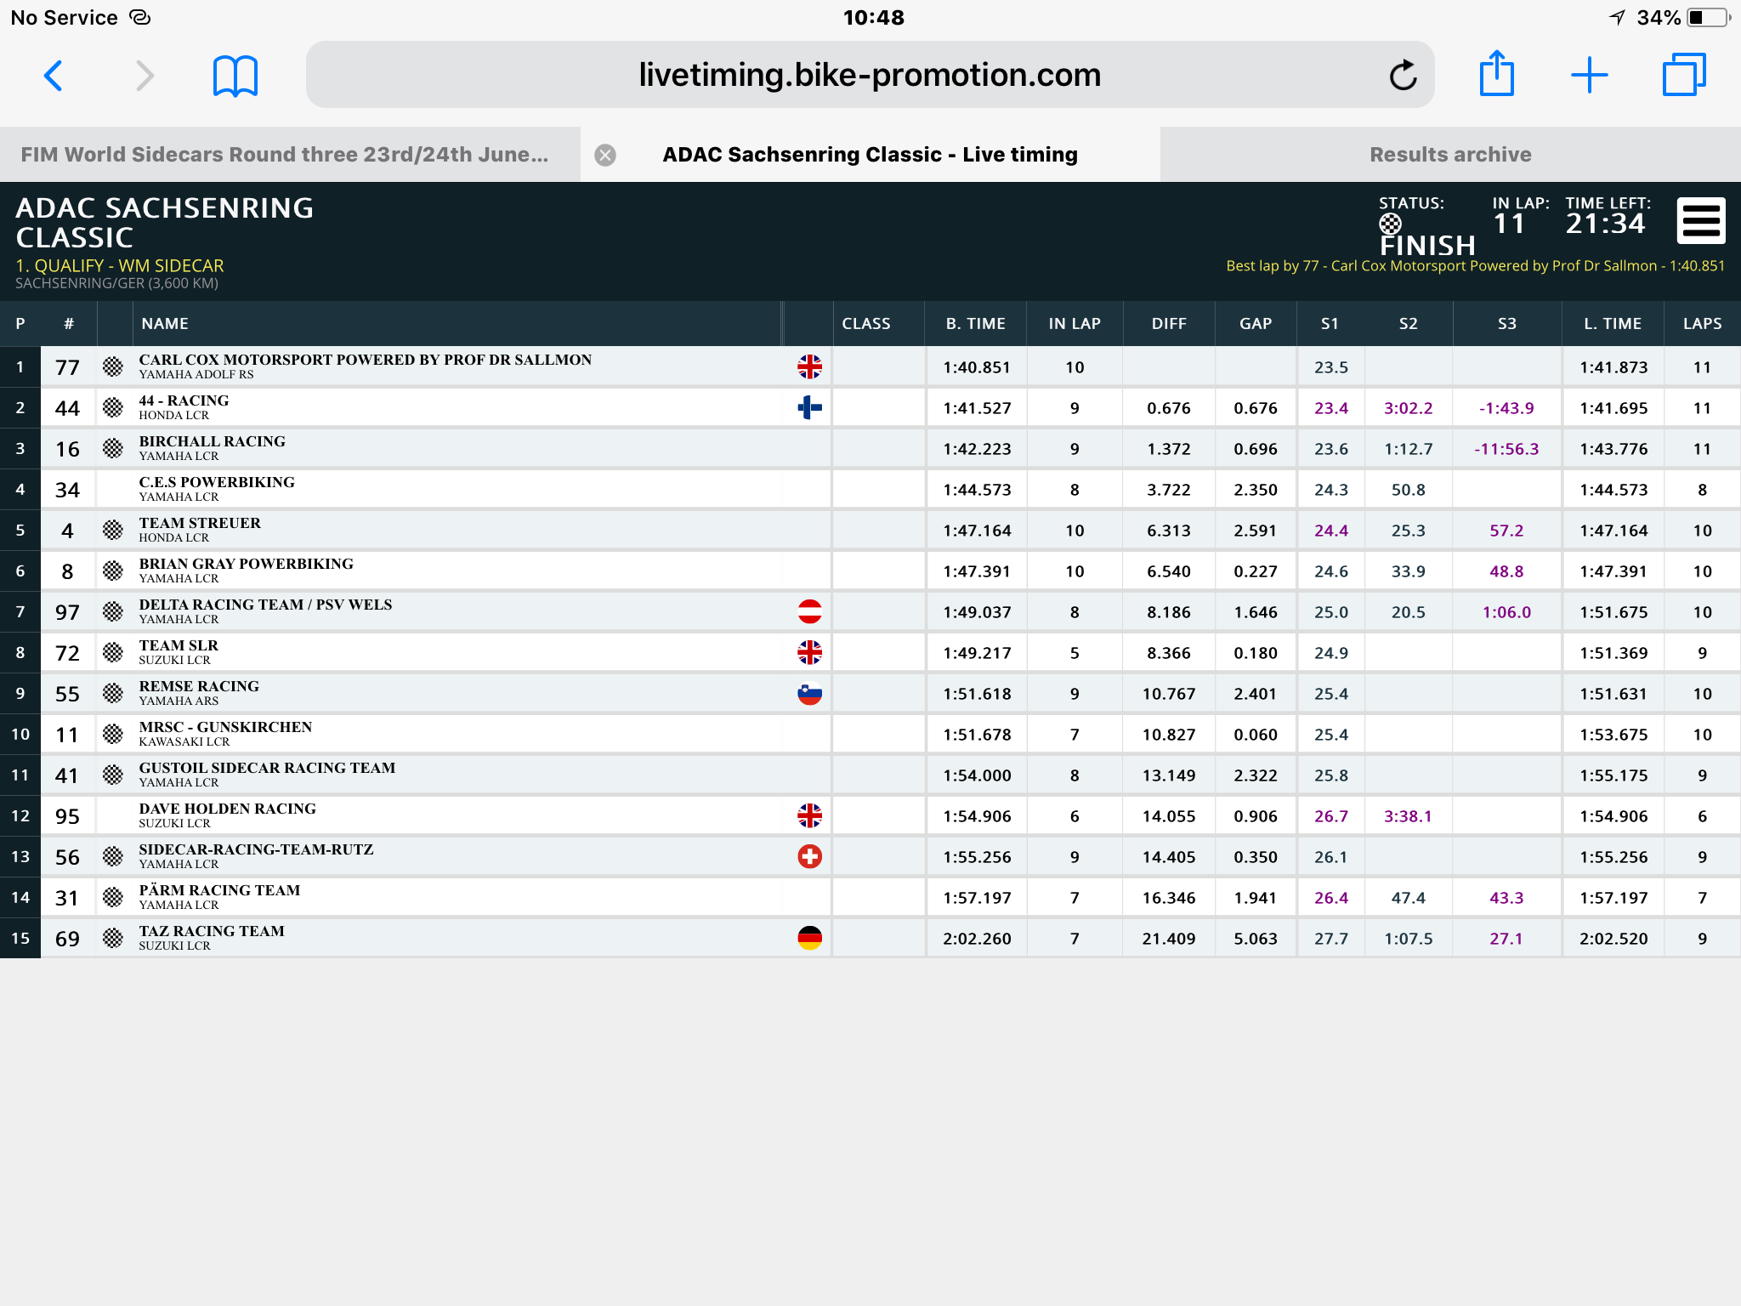Close the ADAC Sachsenring Classic tab
This screenshot has height=1306, width=1741.
tap(605, 155)
